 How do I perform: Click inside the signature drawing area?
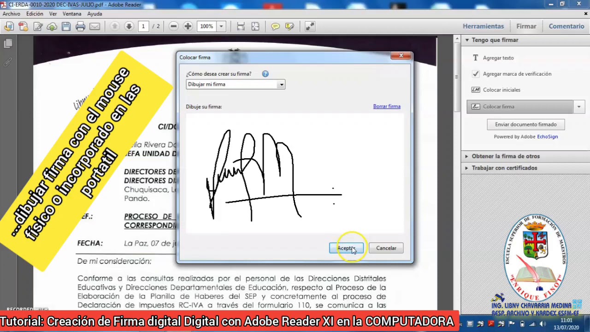295,173
